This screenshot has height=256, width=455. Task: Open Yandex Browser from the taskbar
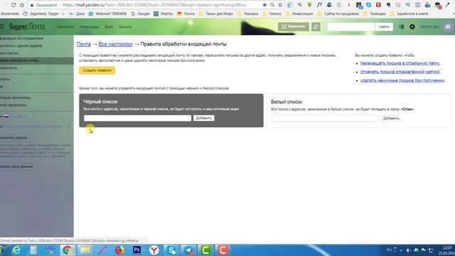(x=154, y=250)
